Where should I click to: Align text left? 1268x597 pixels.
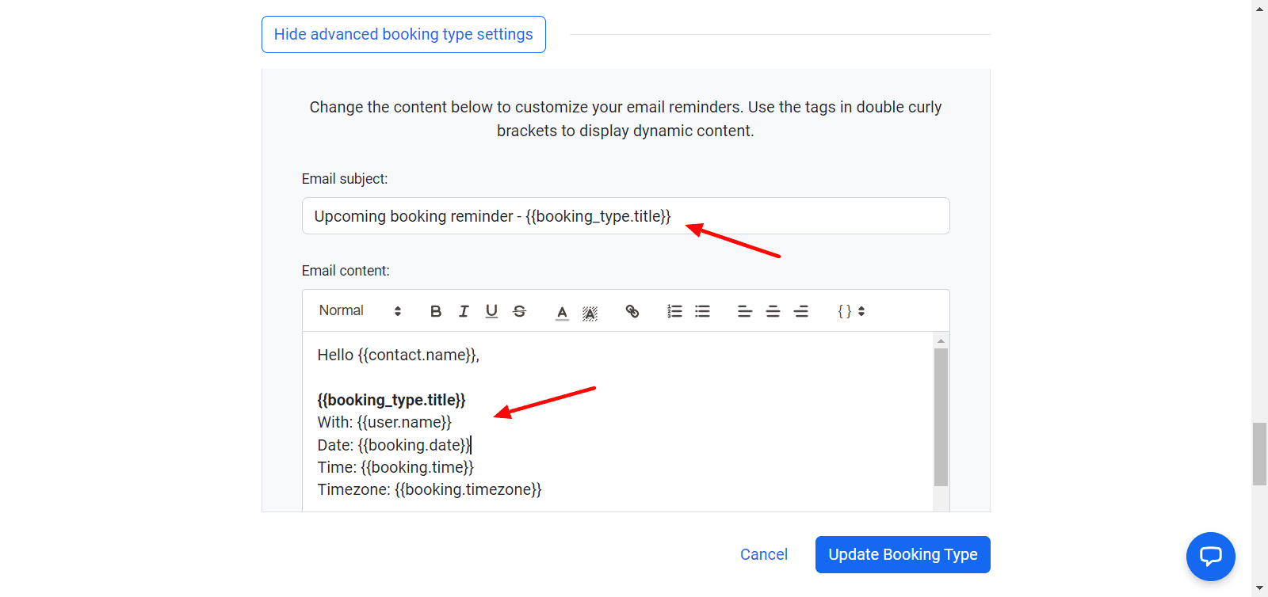click(x=745, y=311)
